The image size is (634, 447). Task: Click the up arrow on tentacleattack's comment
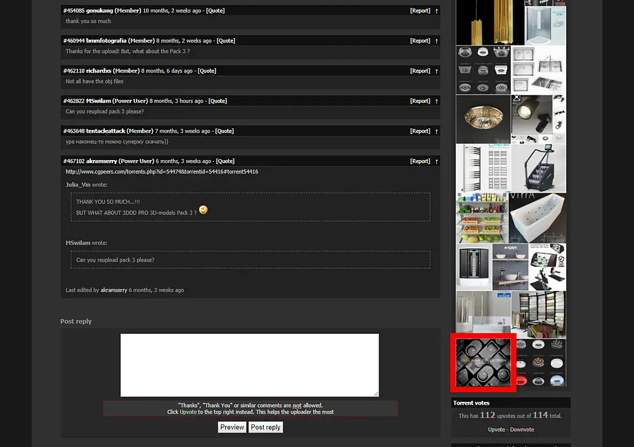pyautogui.click(x=436, y=131)
